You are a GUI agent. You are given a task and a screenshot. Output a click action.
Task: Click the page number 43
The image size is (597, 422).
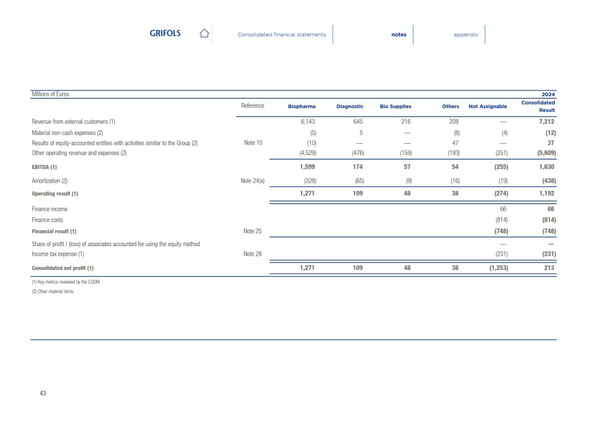(x=43, y=393)
